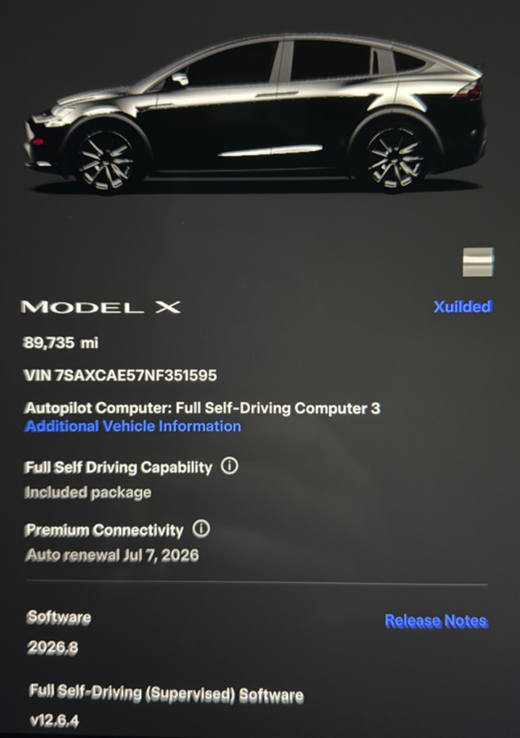The image size is (520, 738).
Task: Tap the 89,735 mi odometer reading
Action: [x=60, y=343]
